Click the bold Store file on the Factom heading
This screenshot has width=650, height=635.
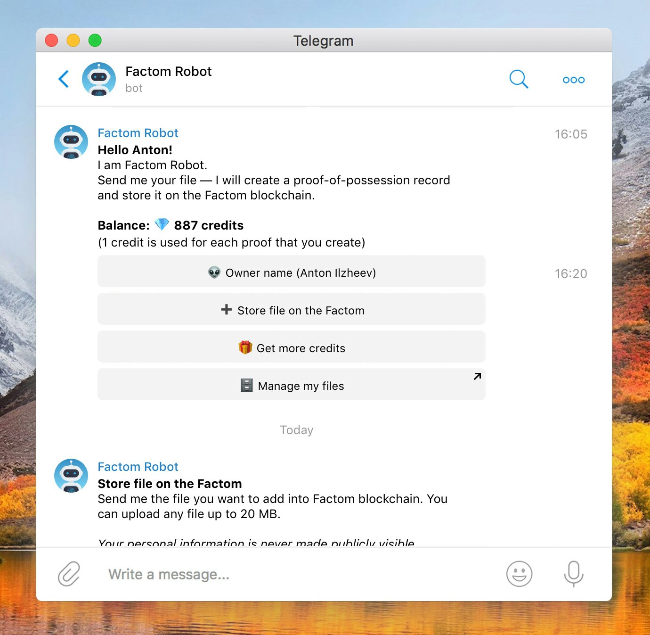(170, 484)
